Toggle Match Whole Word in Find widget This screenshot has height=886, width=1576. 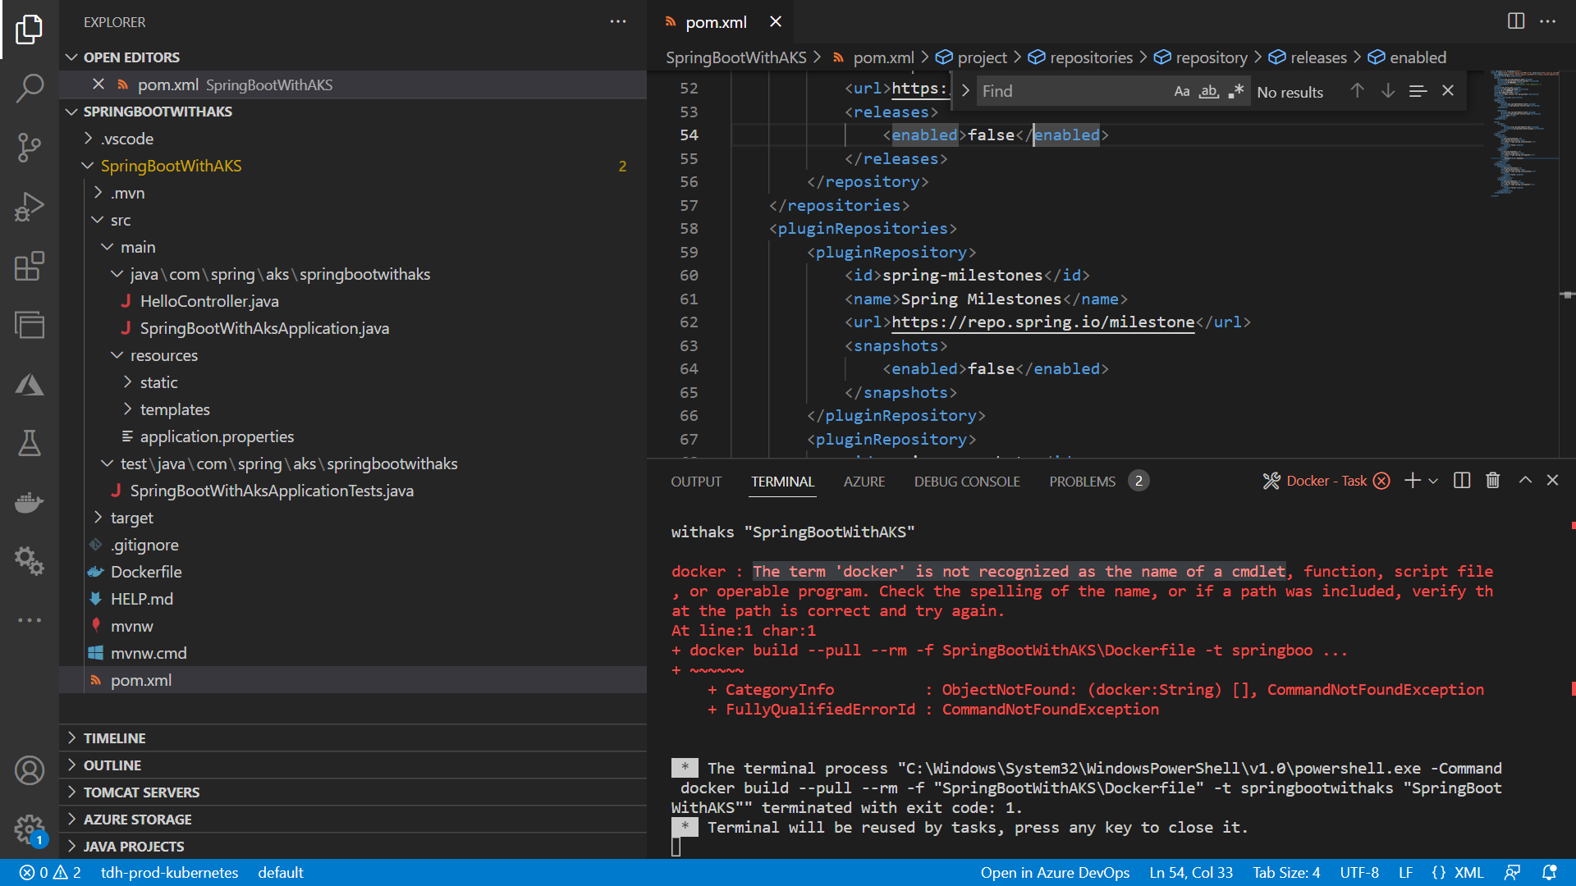[x=1209, y=92]
